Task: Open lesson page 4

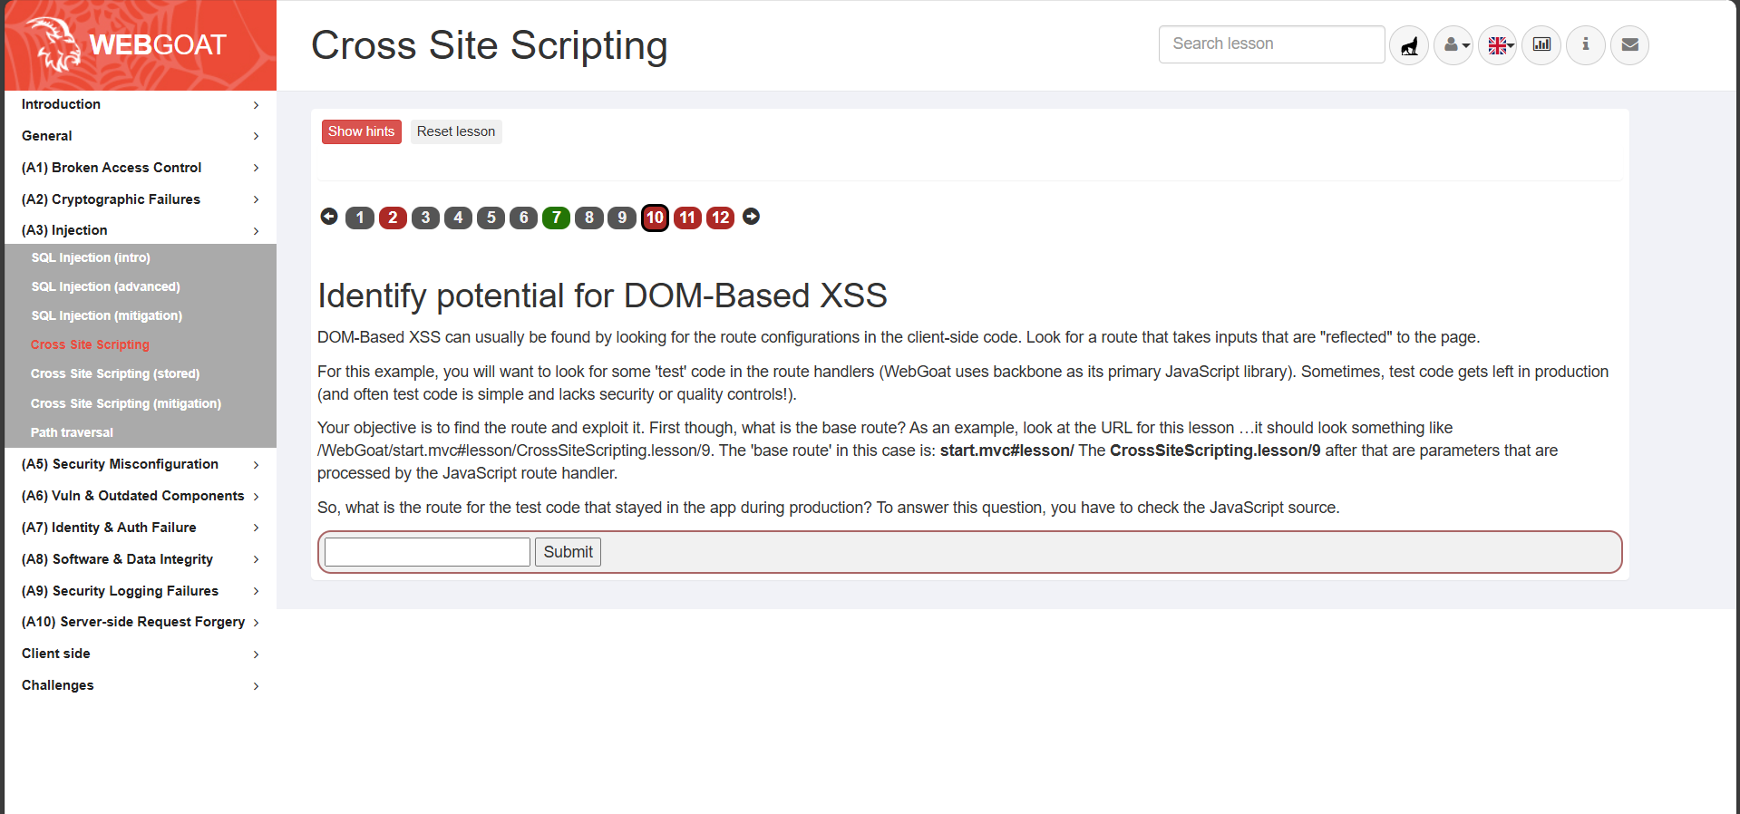Action: [x=458, y=218]
